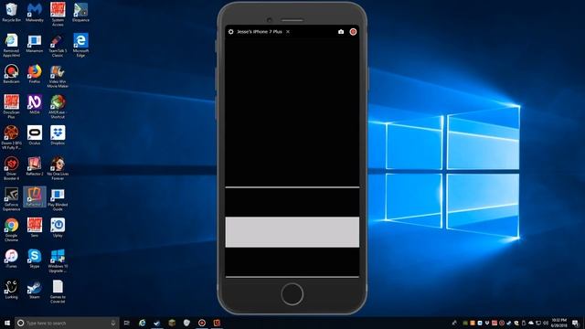Viewport: 585px width, 329px height.
Task: Open the Games to Cover text file
Action: click(x=58, y=292)
